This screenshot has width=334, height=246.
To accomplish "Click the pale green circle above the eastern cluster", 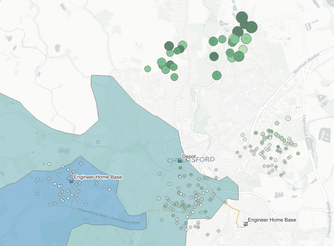I will [x=277, y=123].
